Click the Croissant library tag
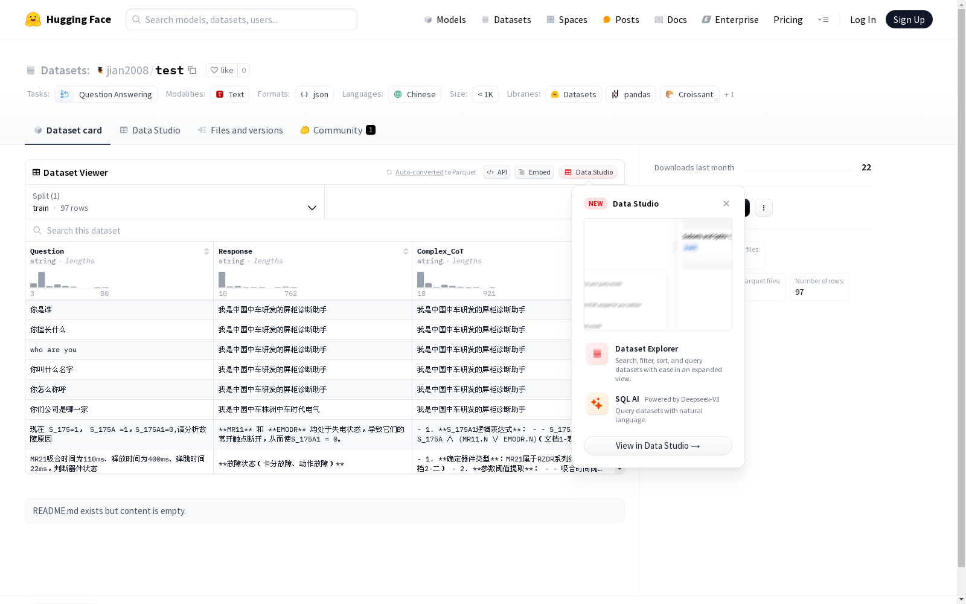This screenshot has width=966, height=604. [x=689, y=94]
